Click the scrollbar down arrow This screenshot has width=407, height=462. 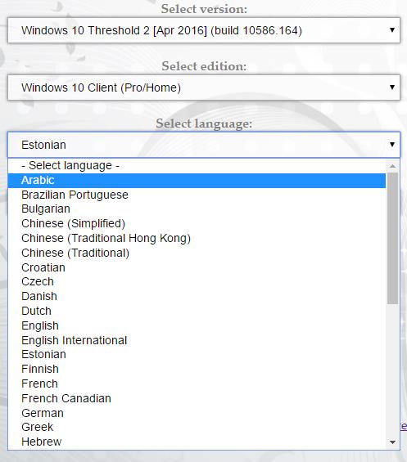pos(392,442)
